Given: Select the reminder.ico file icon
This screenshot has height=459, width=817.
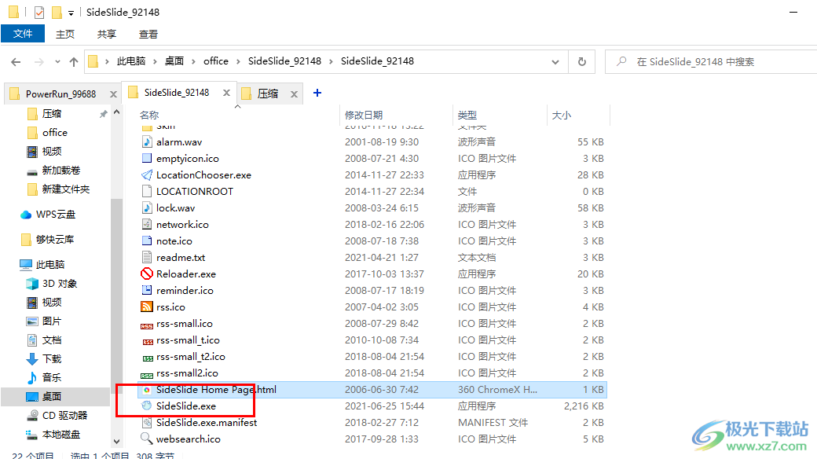Looking at the screenshot, I should (147, 290).
